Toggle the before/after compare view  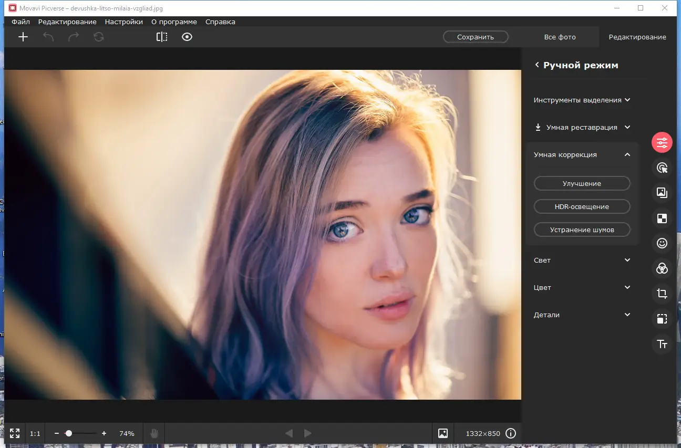[x=162, y=37]
